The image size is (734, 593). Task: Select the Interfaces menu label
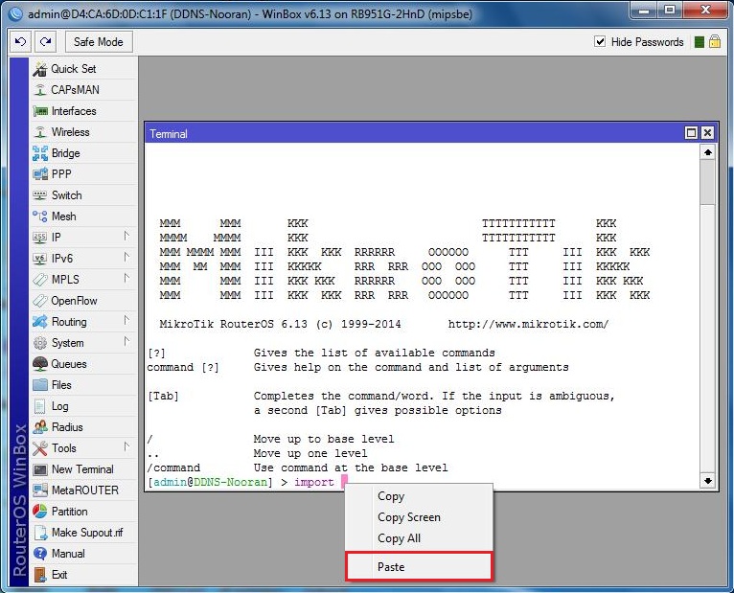[x=74, y=111]
